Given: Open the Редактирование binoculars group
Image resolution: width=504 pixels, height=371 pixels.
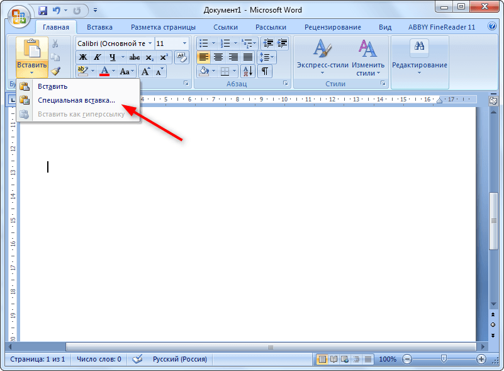Looking at the screenshot, I should [x=419, y=57].
